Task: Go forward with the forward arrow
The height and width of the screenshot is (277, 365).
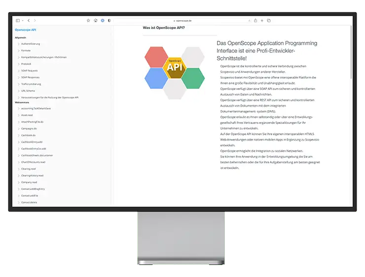Action: tap(35, 21)
